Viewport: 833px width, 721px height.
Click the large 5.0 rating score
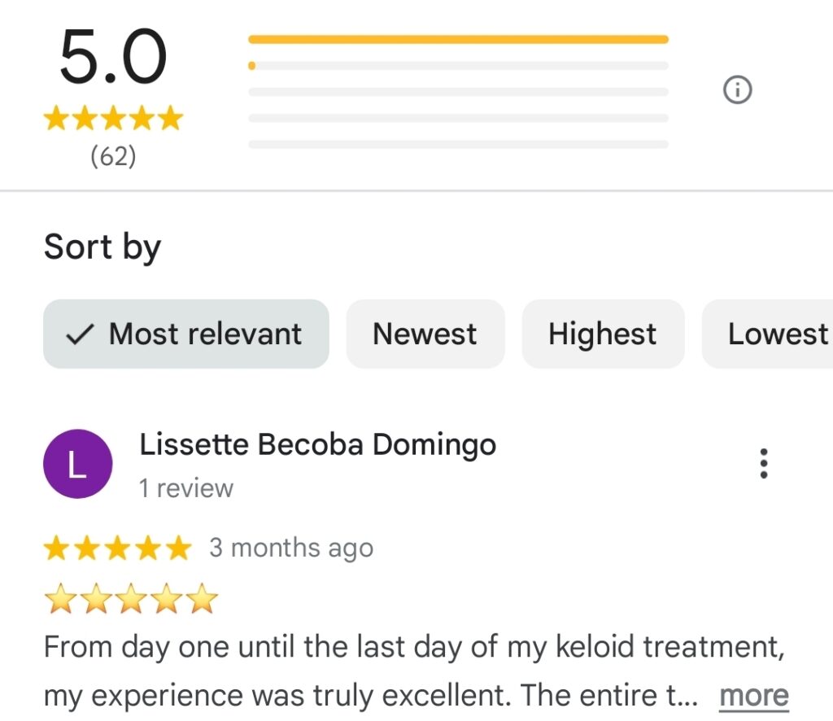coord(113,58)
